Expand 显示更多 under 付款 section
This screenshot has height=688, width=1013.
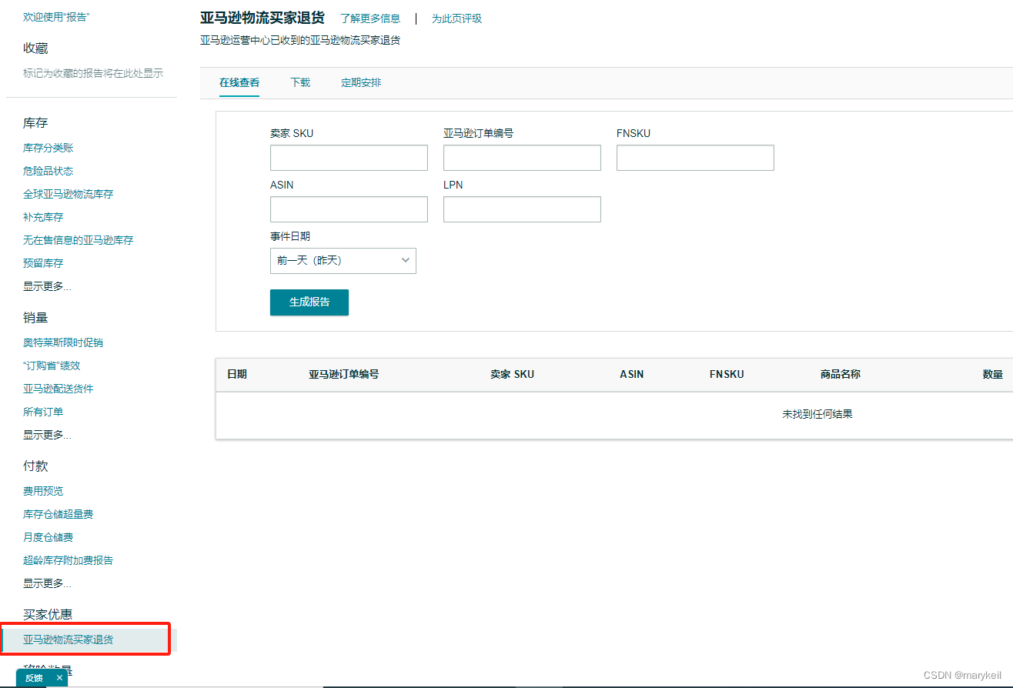tap(47, 583)
